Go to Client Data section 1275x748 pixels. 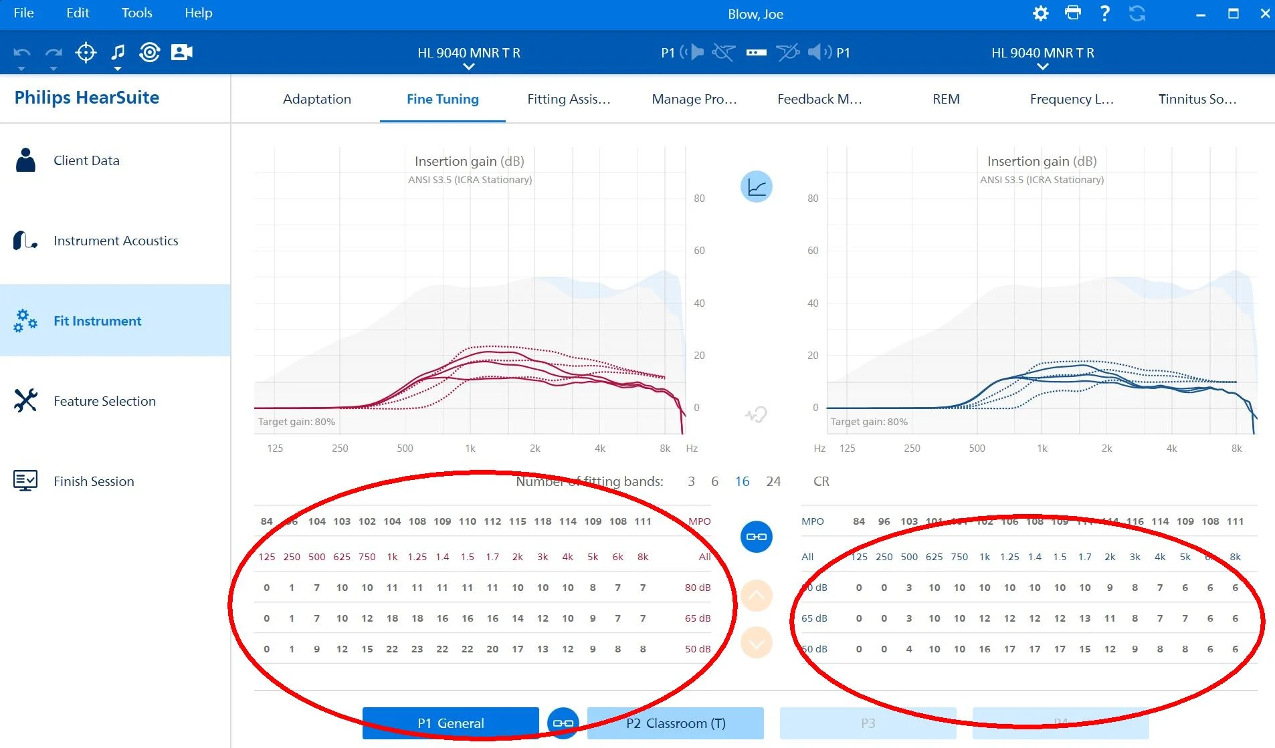[x=115, y=160]
